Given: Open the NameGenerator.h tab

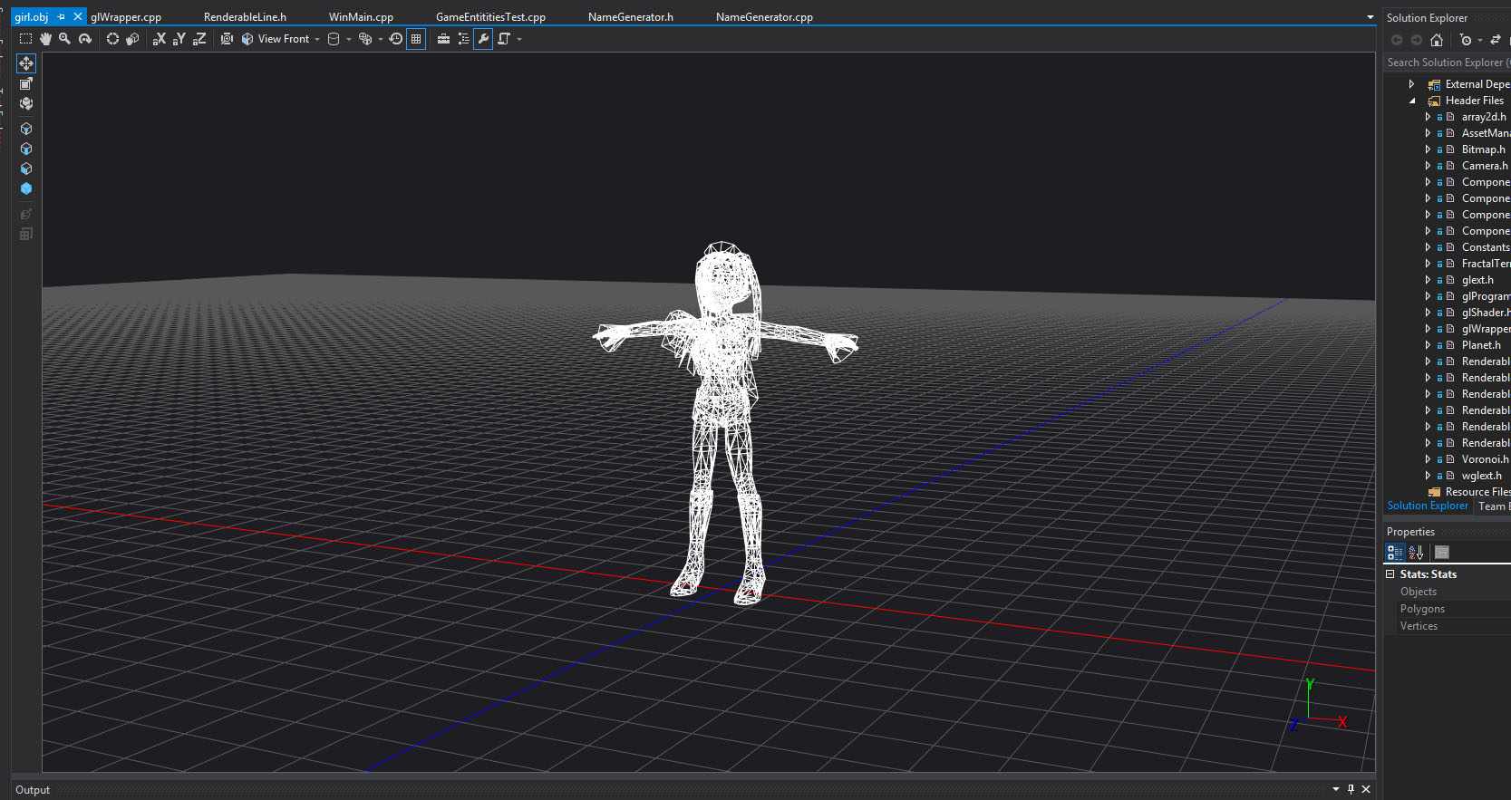Looking at the screenshot, I should (630, 17).
